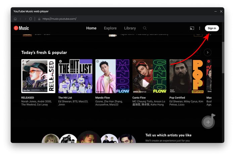The image size is (235, 157).
Task: Click the floating add music plus button
Action: [x=208, y=122]
